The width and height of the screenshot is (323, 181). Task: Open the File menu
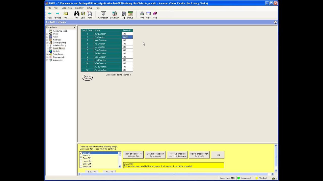[x=49, y=8]
